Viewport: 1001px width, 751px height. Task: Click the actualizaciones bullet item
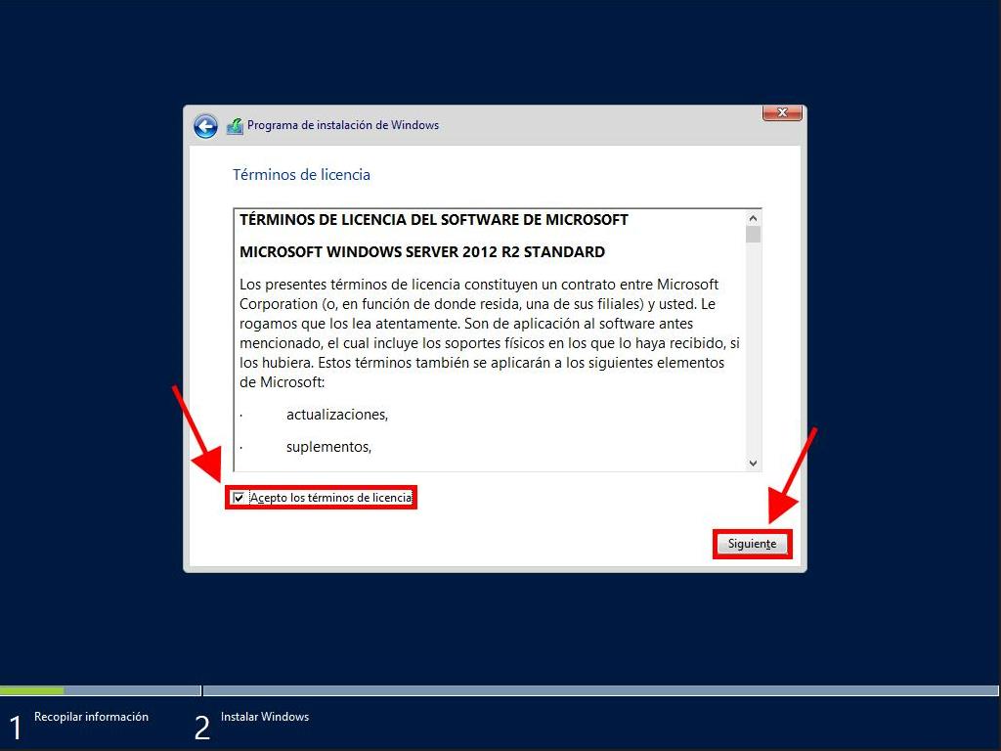point(336,415)
